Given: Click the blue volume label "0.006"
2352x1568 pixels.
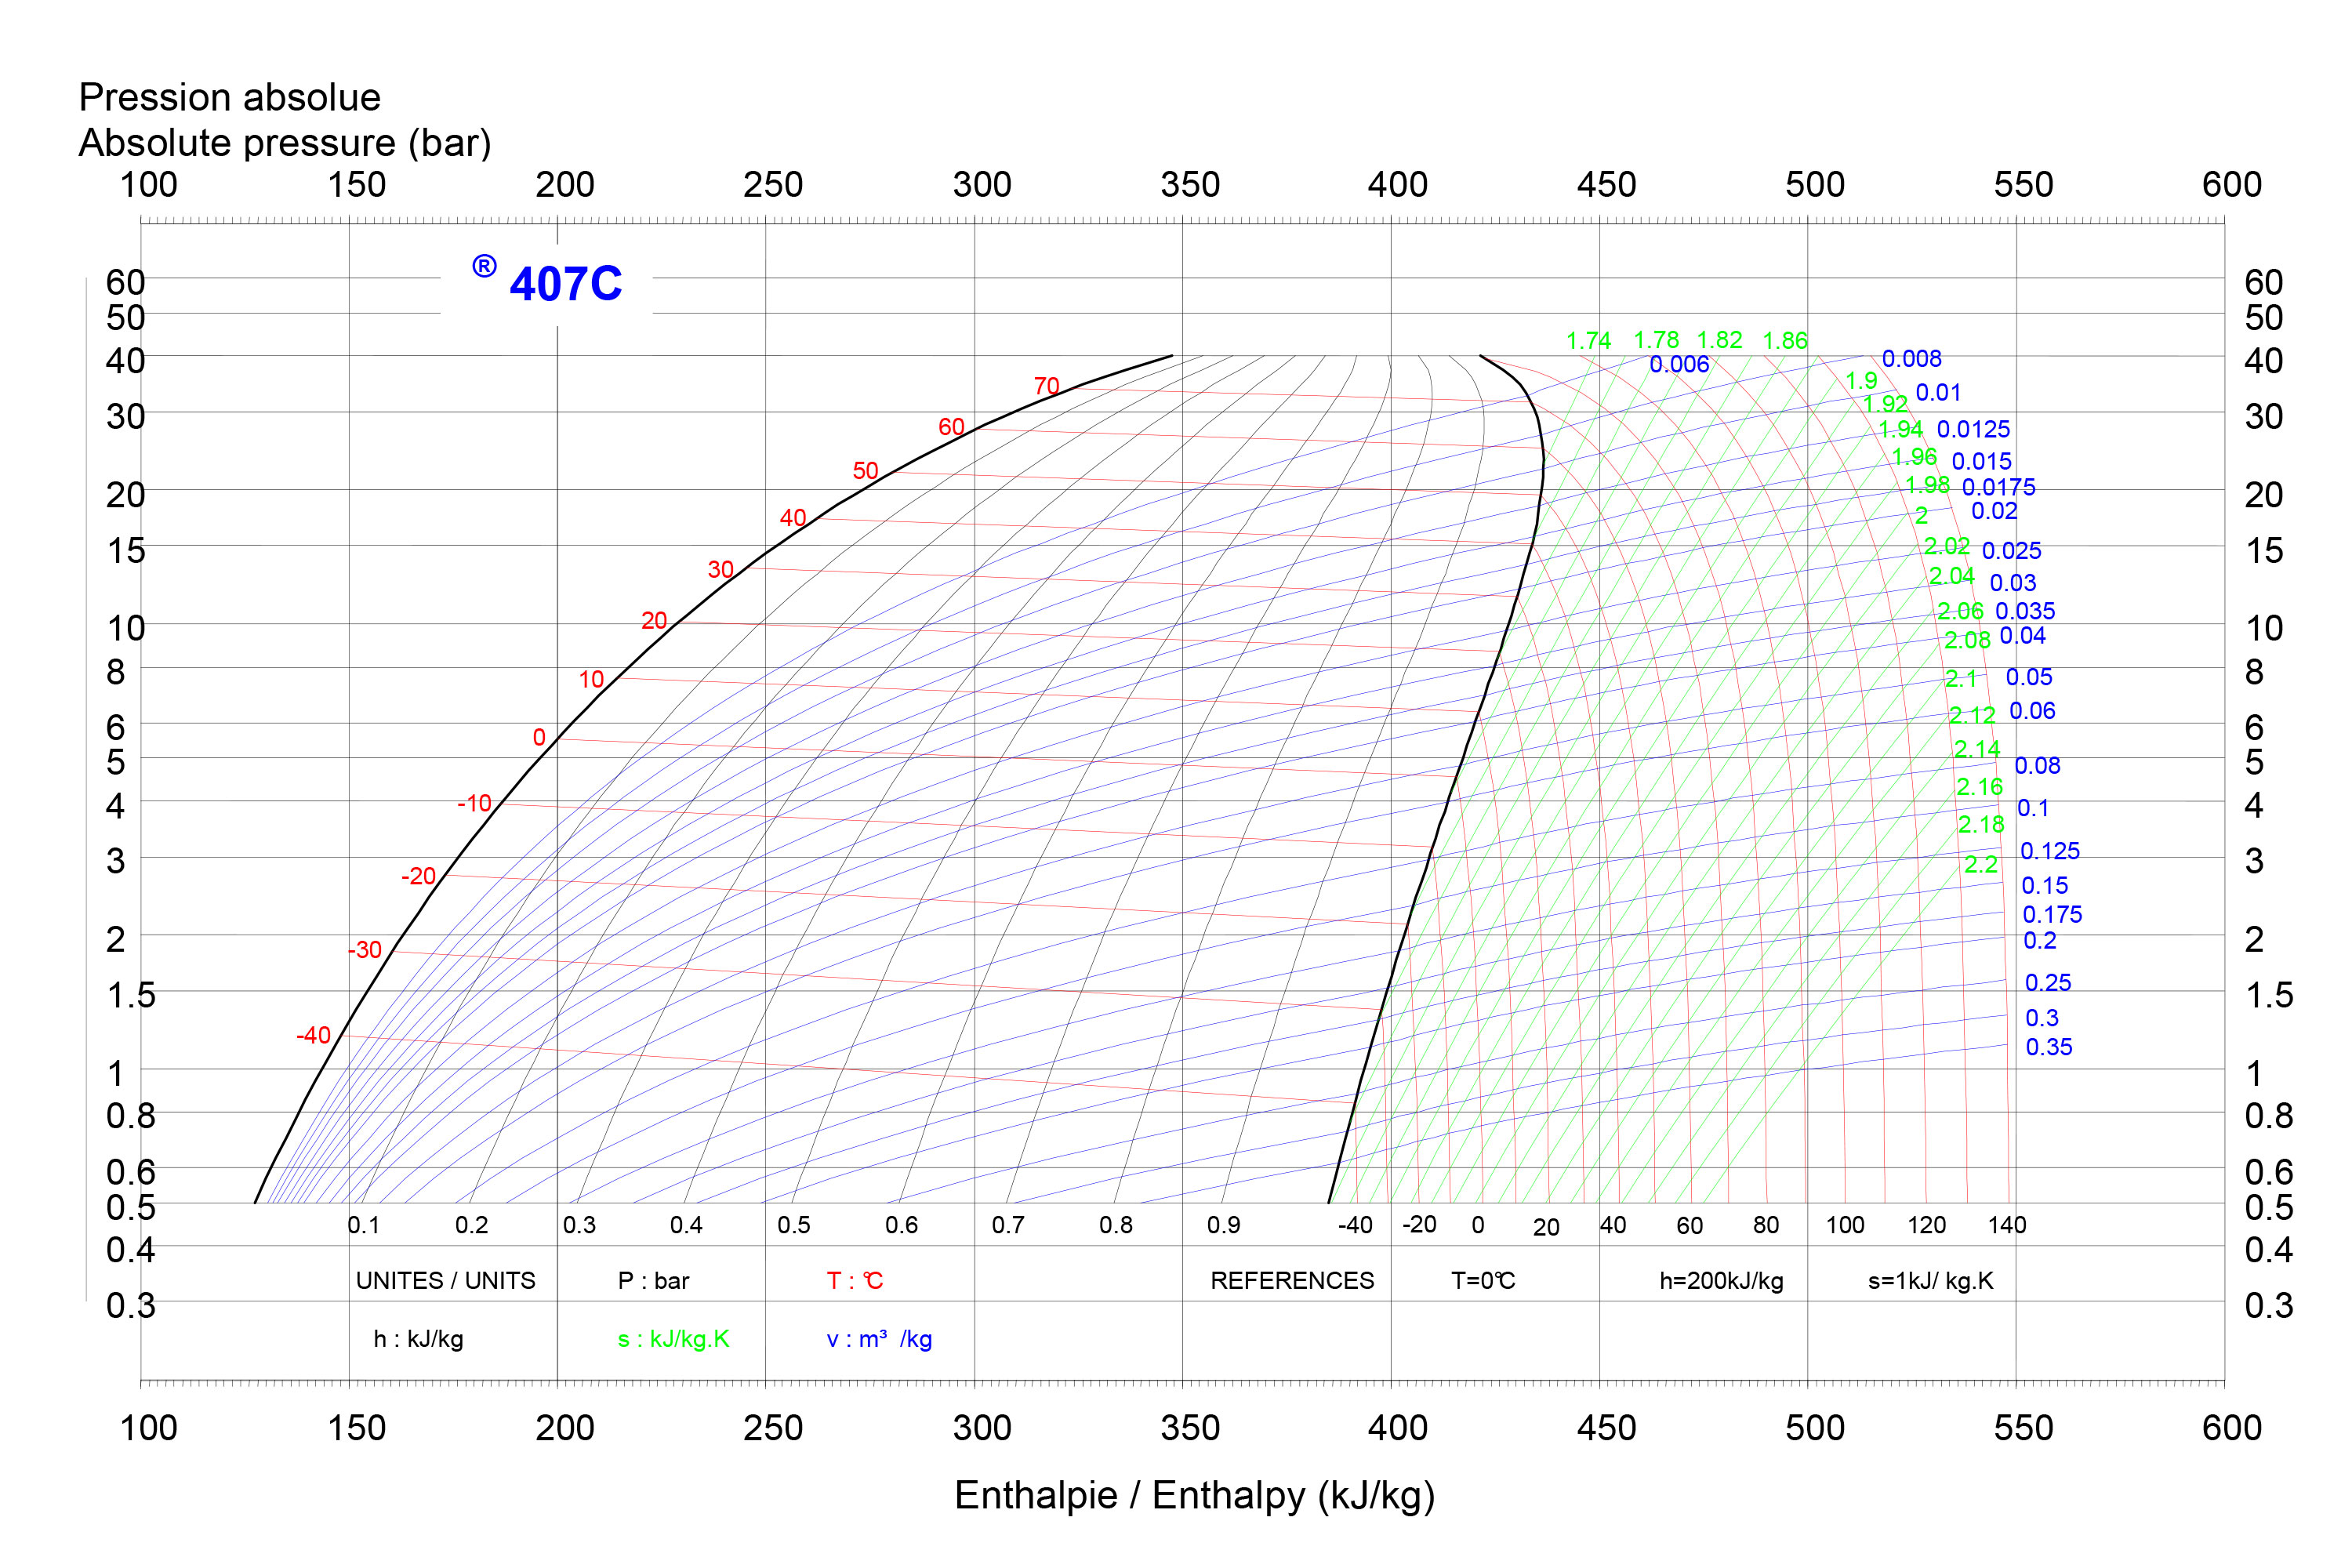Looking at the screenshot, I should 1679,365.
